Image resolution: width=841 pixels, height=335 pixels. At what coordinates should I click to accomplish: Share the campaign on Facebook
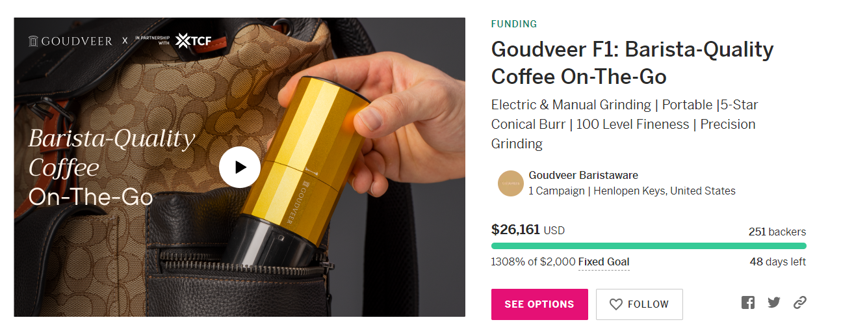coord(748,302)
